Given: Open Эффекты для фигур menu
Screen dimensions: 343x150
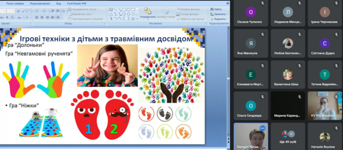Looking at the screenshot, I should (x=191, y=19).
